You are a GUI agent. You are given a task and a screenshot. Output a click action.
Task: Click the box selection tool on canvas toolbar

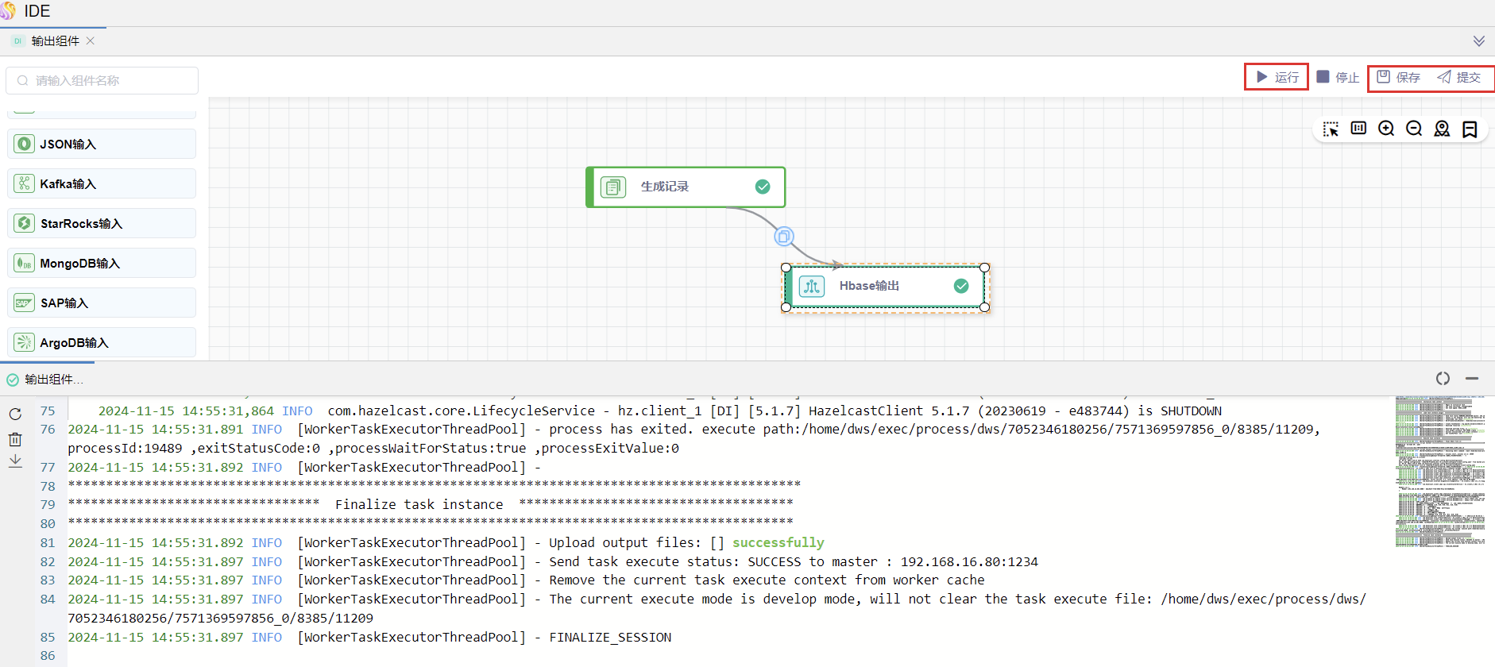click(x=1331, y=129)
